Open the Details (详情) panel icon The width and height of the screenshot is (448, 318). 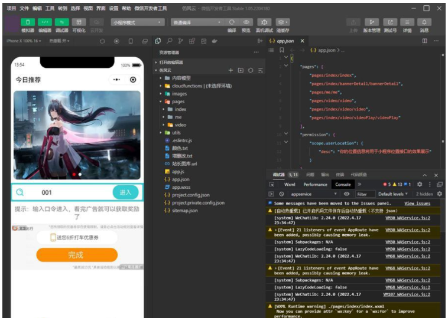(x=407, y=22)
